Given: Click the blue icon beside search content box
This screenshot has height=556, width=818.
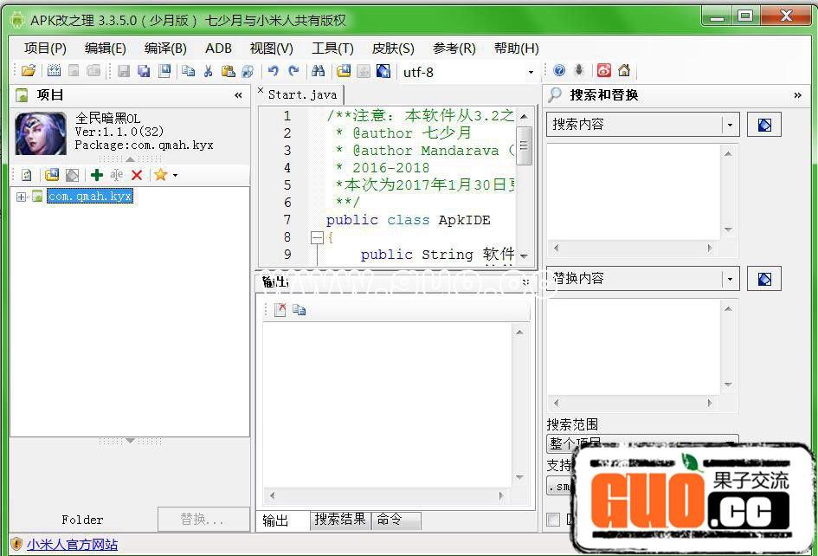Looking at the screenshot, I should [x=764, y=125].
